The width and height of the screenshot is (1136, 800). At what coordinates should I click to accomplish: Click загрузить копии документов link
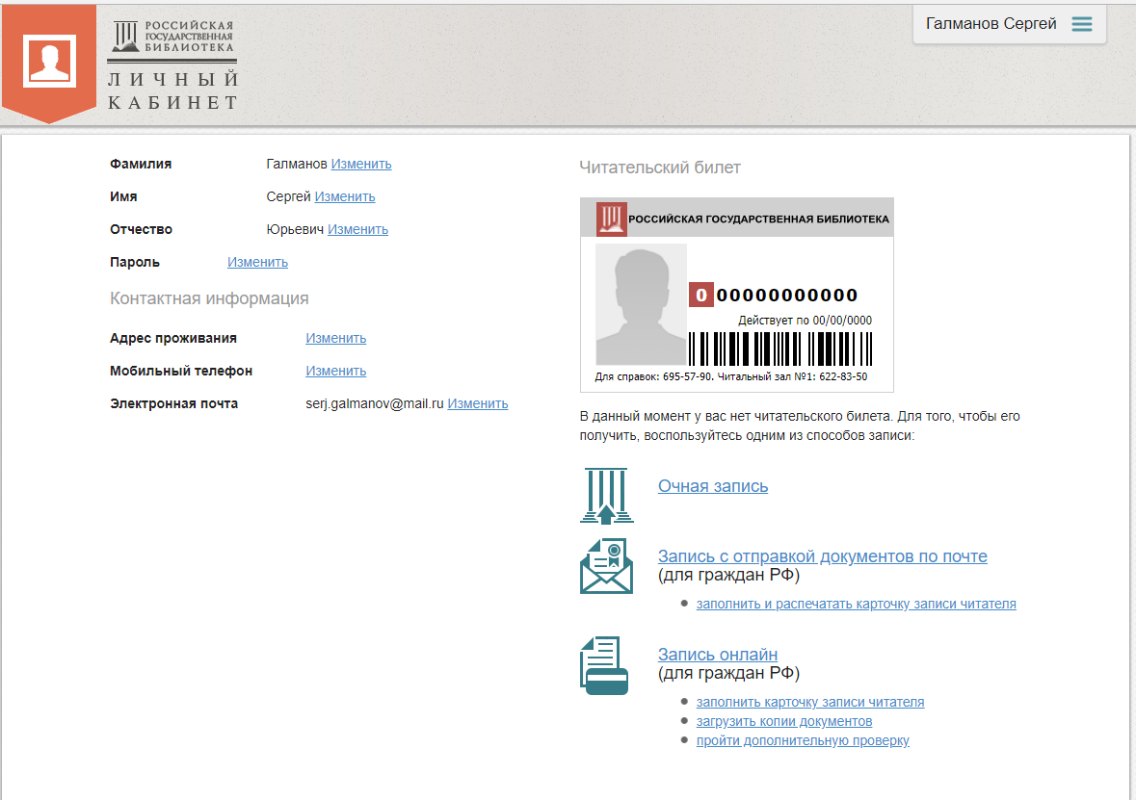coord(784,721)
